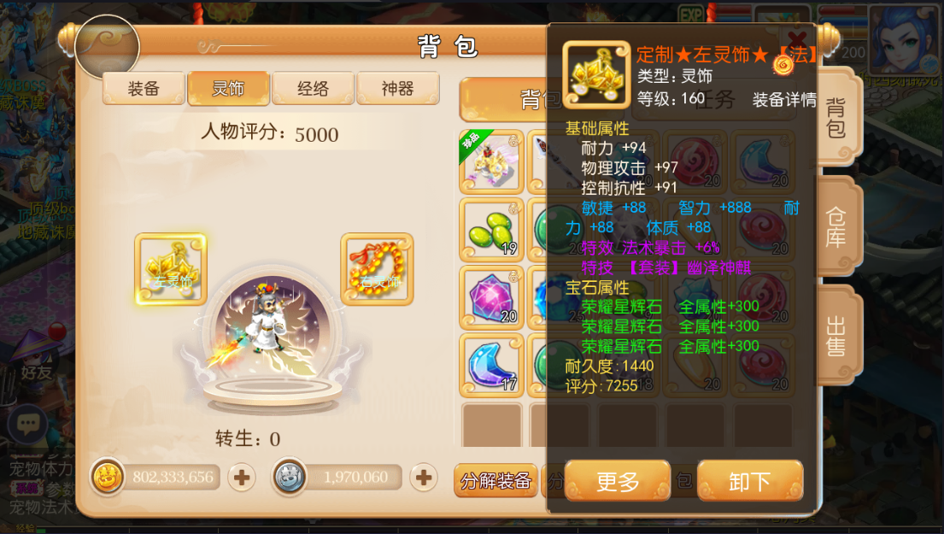Click the chat bubble icon

click(x=27, y=425)
